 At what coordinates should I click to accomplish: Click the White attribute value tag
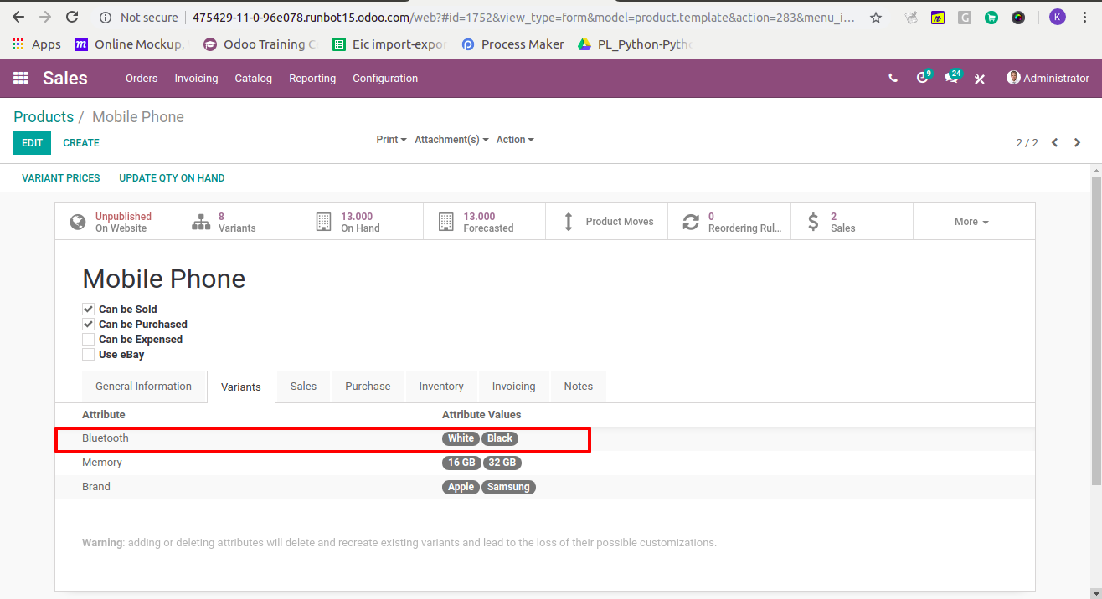[461, 438]
